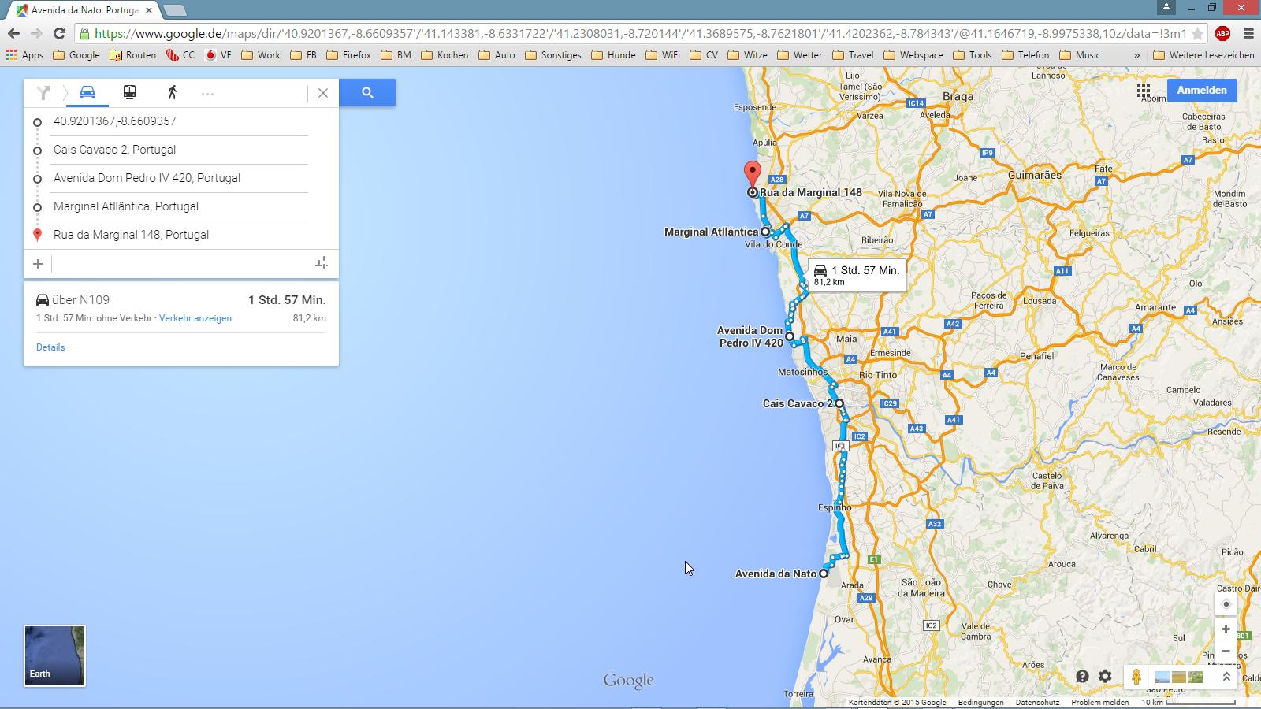Expand the imagery strip double chevron

coord(1226,677)
